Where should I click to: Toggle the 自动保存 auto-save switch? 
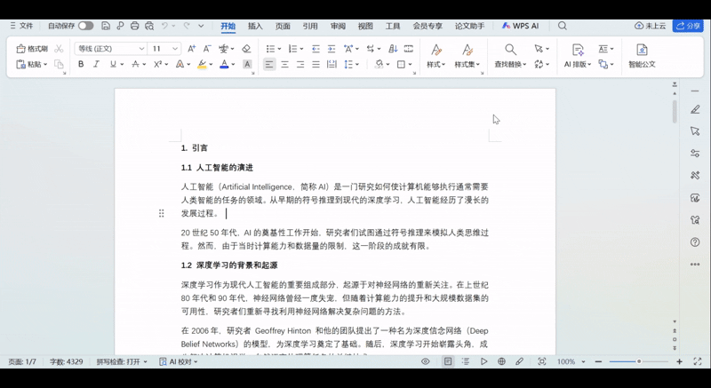85,26
